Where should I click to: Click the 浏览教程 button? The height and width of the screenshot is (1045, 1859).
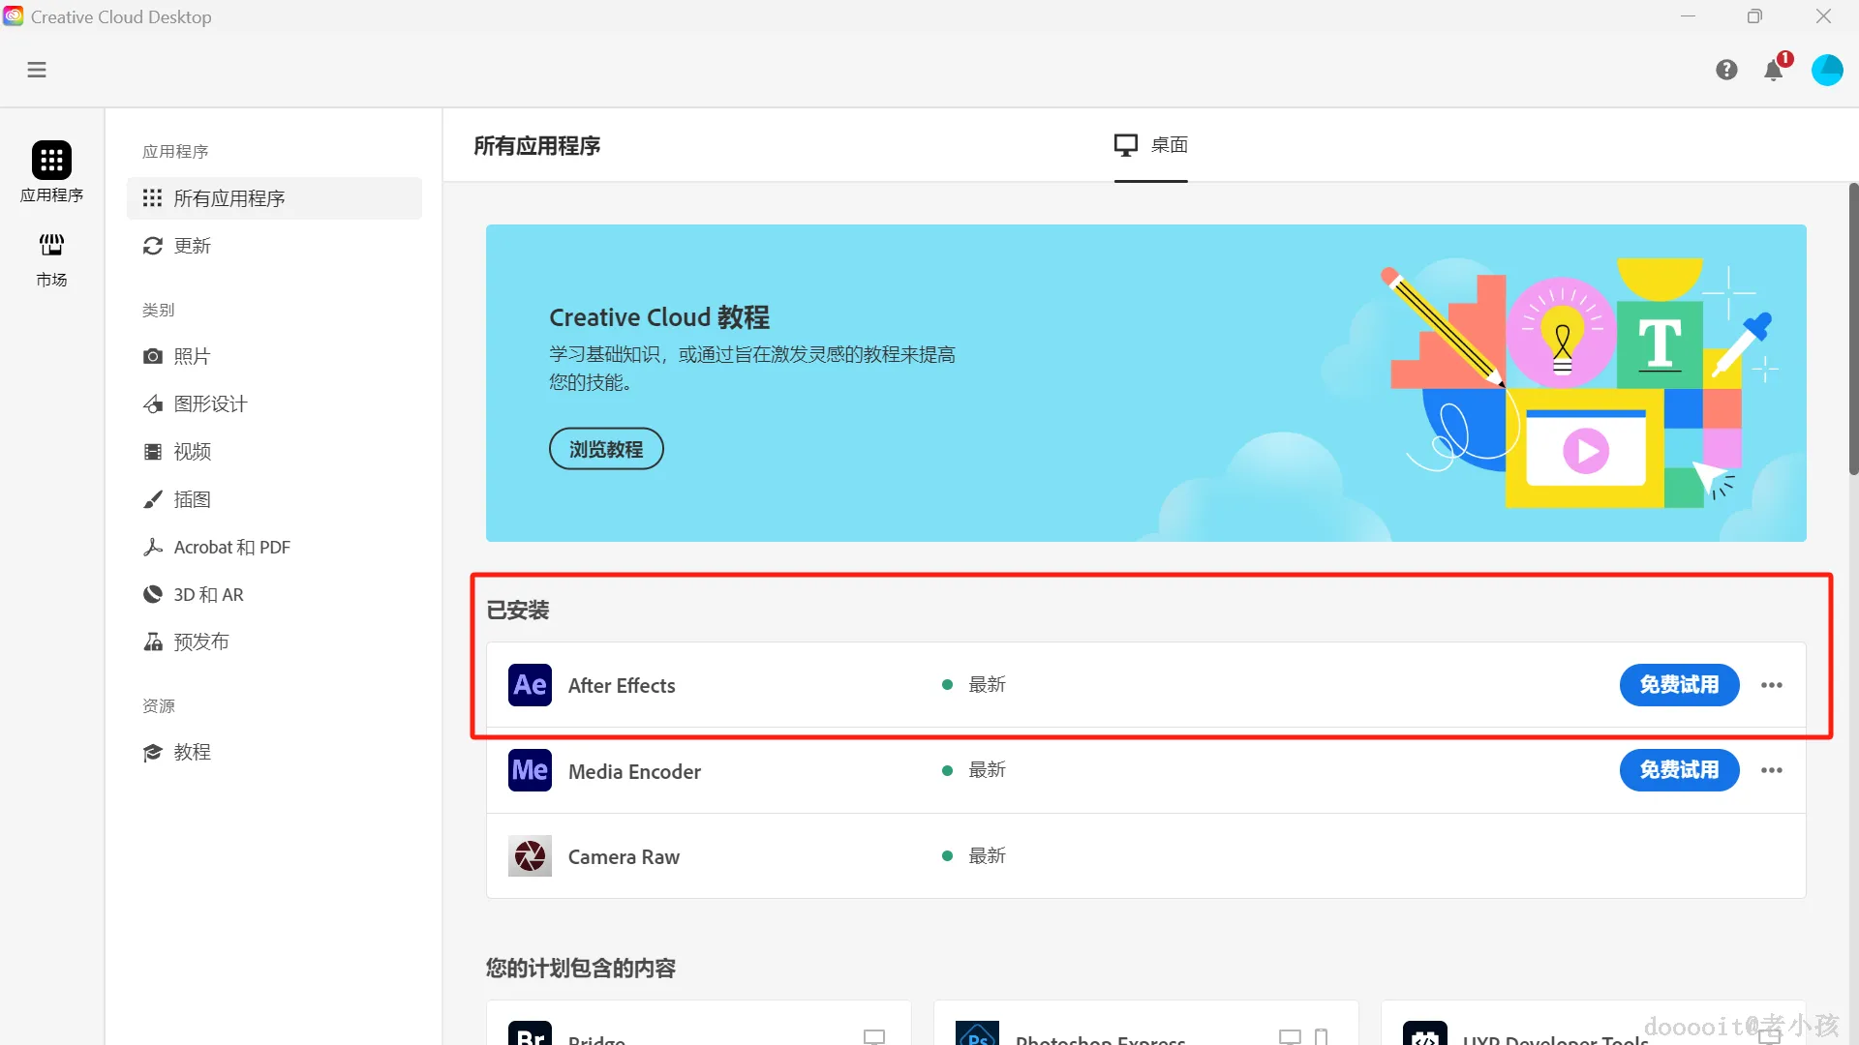click(605, 449)
